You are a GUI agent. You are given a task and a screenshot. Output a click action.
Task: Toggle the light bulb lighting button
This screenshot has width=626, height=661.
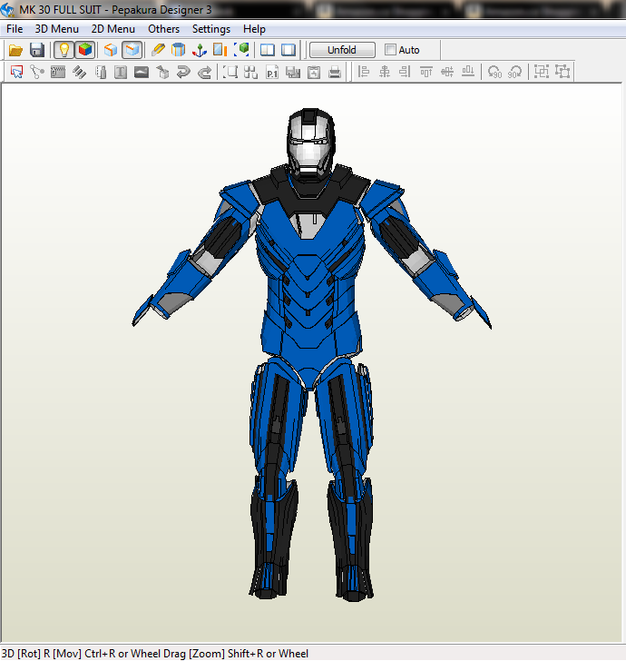64,50
